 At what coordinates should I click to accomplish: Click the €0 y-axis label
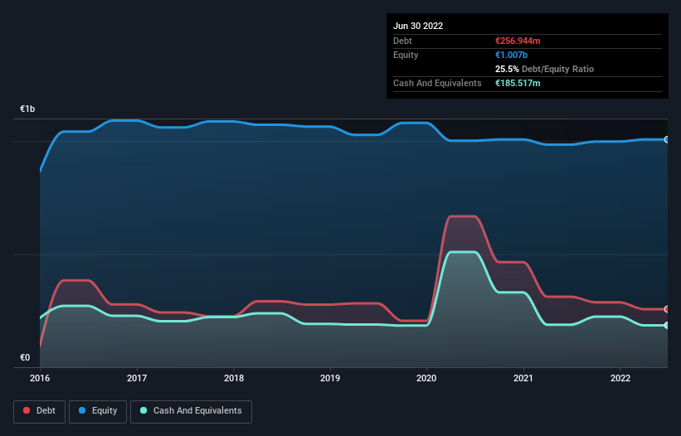pyautogui.click(x=25, y=357)
